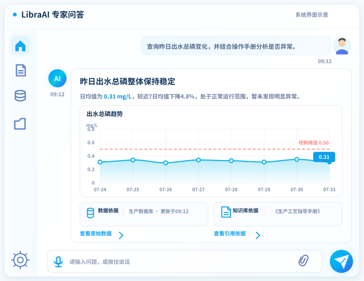Click the database icon in 数据依据 card
The image size is (364, 281).
point(90,213)
